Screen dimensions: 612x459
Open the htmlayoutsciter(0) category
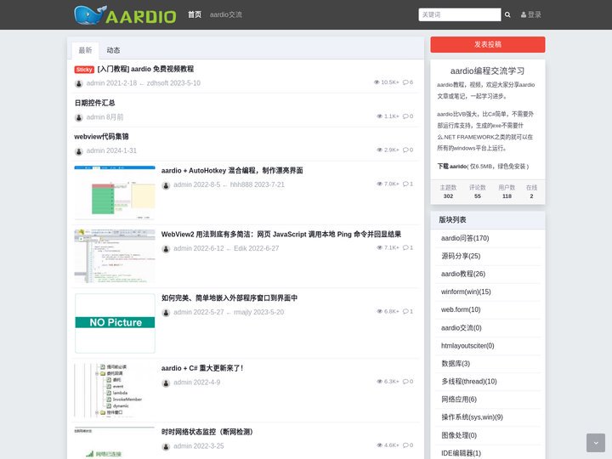[467, 346]
